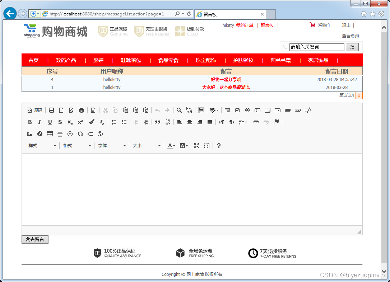Insert a selection dropdown field
Screen dimensions: 390x282
[x=278, y=110]
